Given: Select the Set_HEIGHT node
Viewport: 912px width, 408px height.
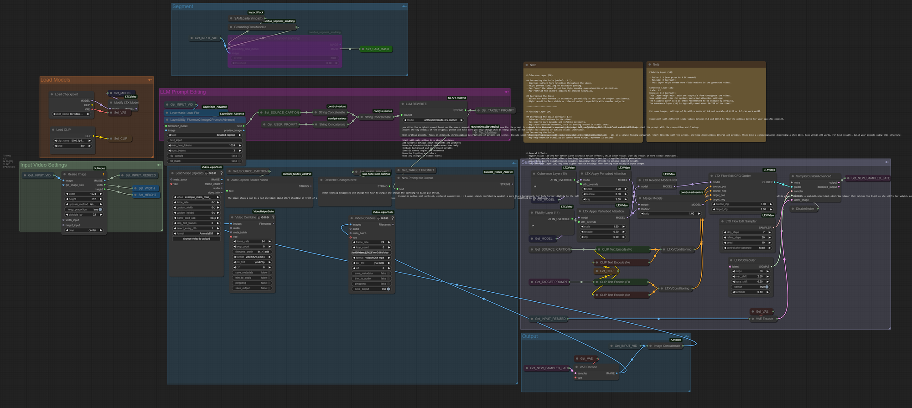Looking at the screenshot, I should click(146, 195).
